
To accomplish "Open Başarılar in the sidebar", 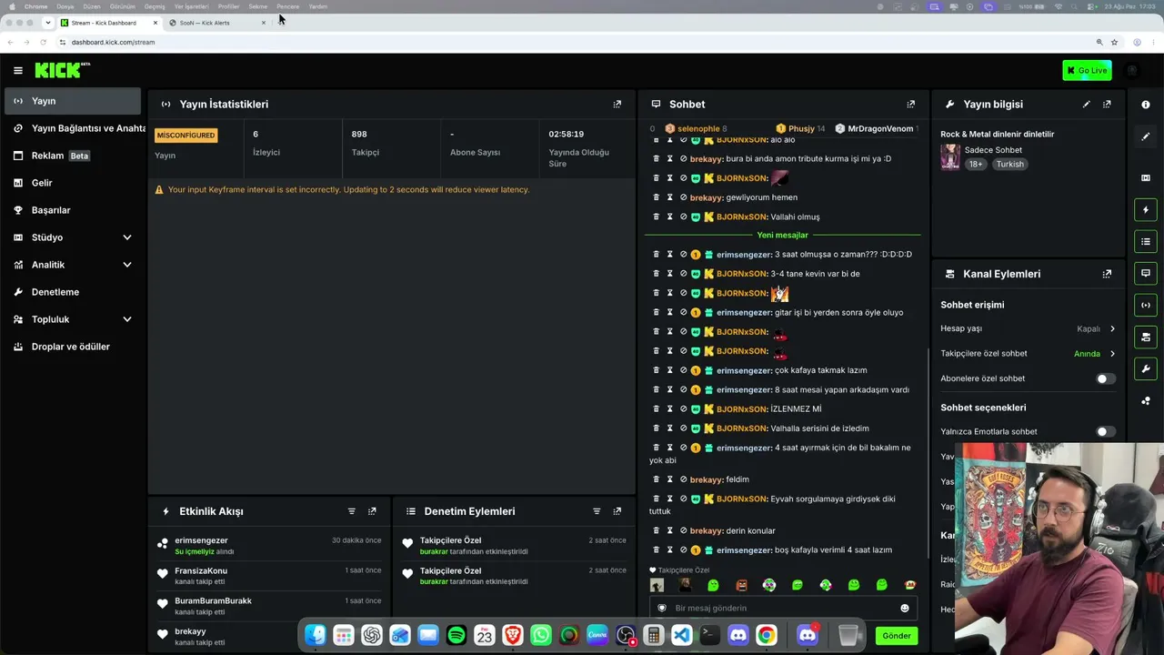I will 73,210.
